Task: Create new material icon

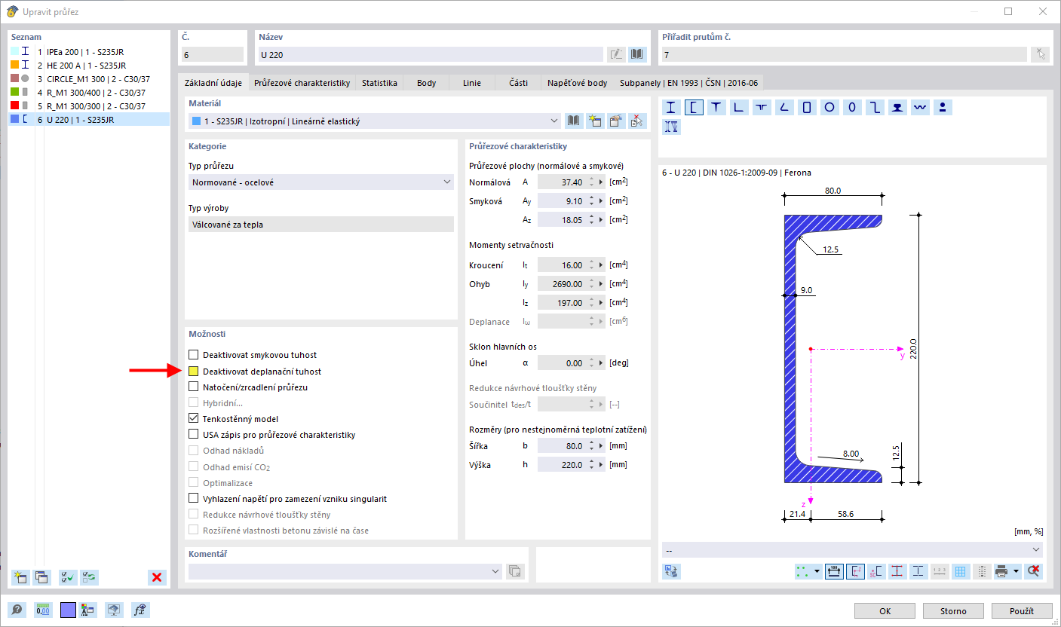Action: point(595,121)
